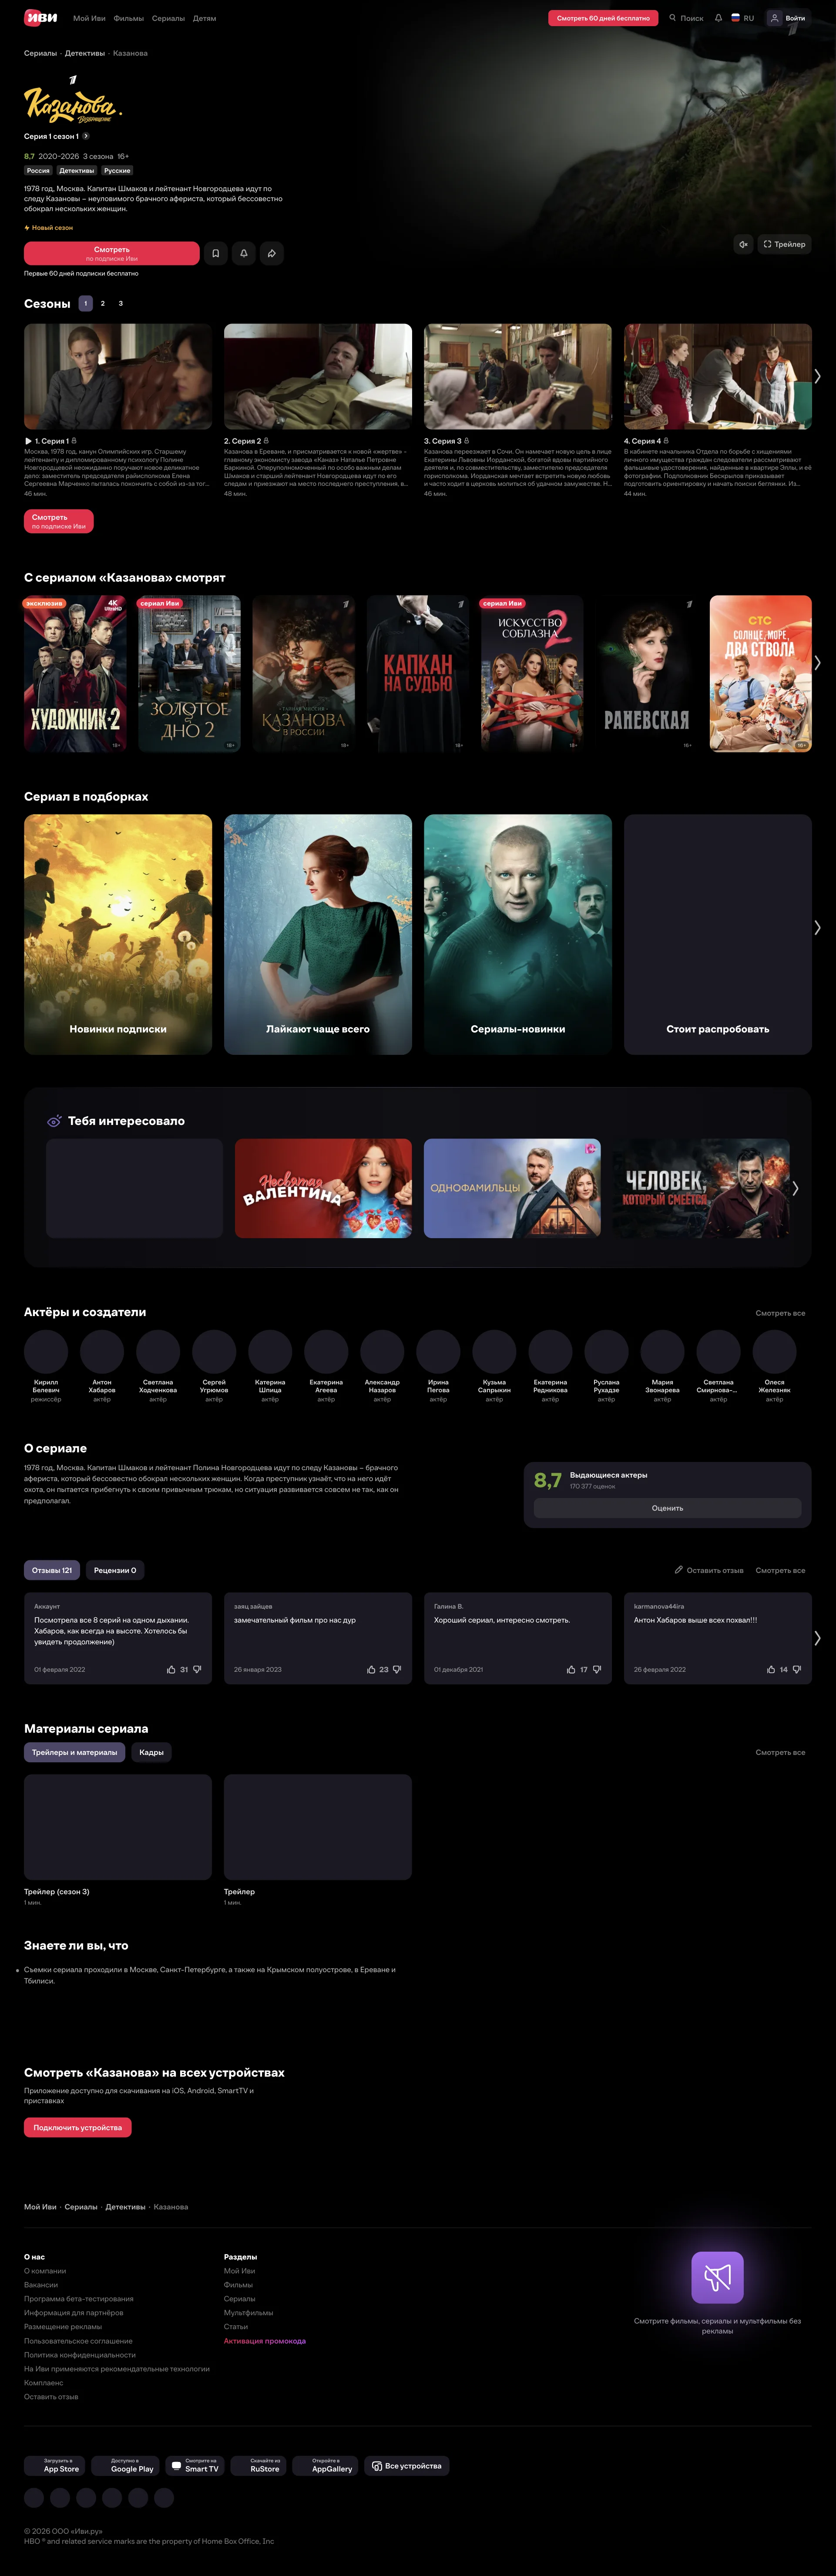This screenshot has width=836, height=2576.
Task: Click the bell icon under the series description
Action: point(244,254)
